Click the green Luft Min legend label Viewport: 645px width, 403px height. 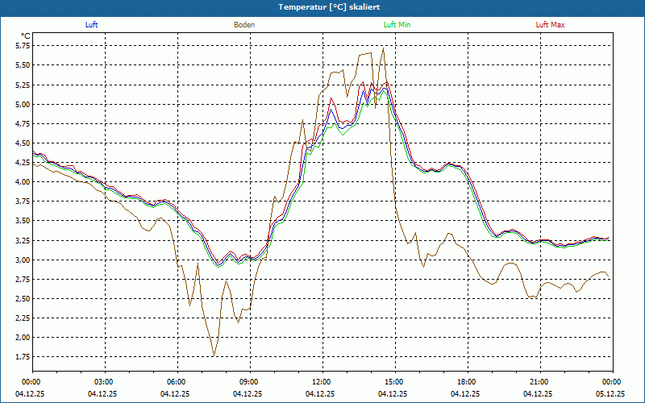coord(397,25)
